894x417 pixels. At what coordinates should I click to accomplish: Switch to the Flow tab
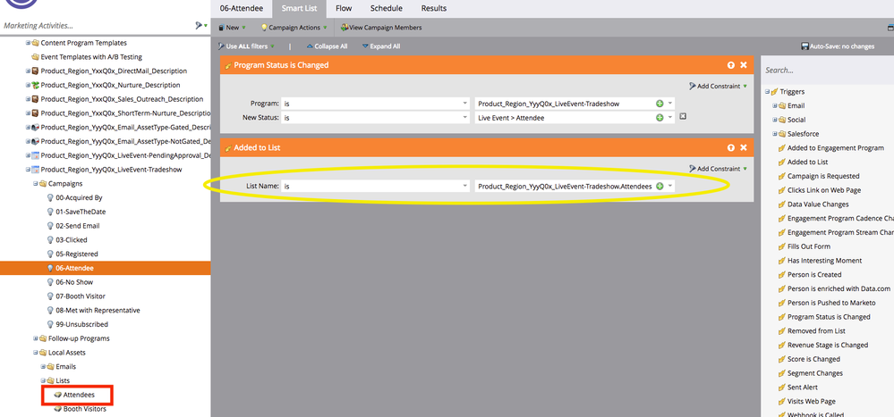(344, 8)
